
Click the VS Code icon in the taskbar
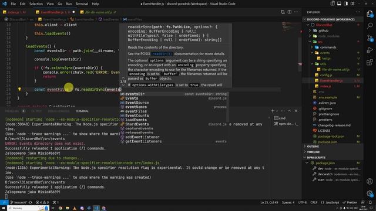(x=96, y=208)
